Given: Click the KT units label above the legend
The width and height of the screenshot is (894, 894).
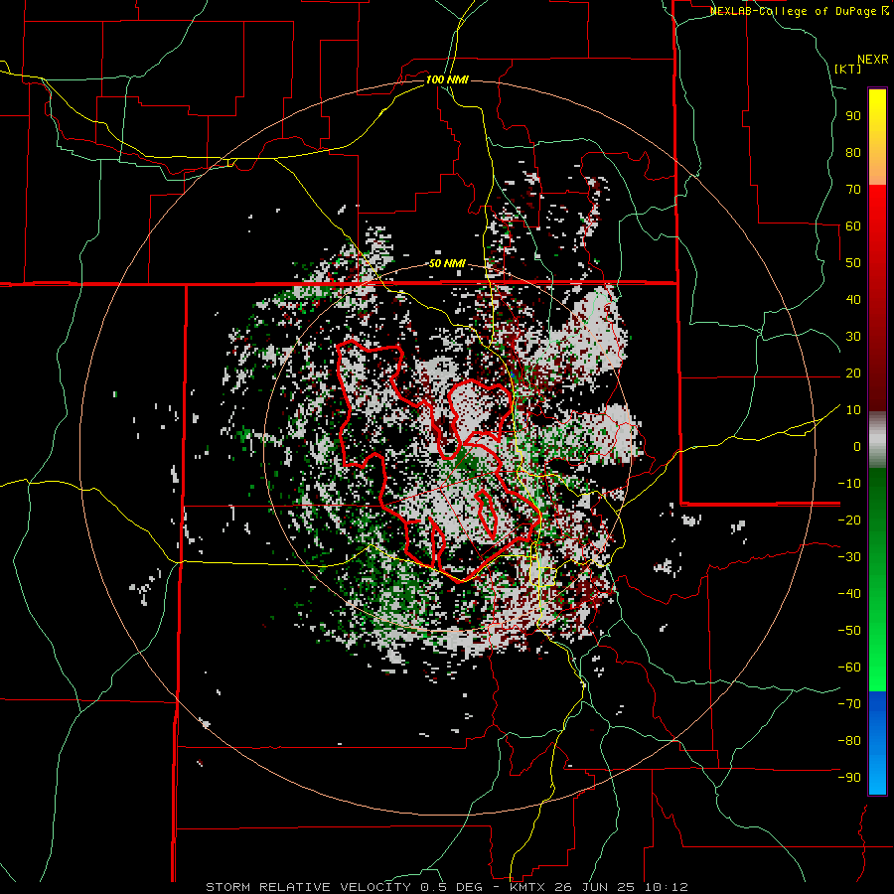Looking at the screenshot, I should (x=848, y=69).
